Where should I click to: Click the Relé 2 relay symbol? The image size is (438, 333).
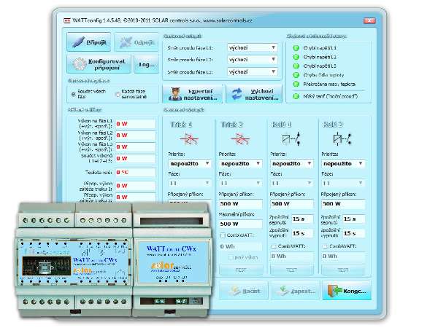click(342, 138)
